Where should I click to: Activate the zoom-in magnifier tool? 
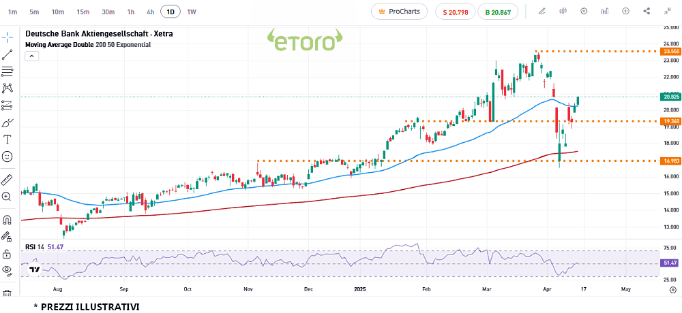pyautogui.click(x=7, y=197)
